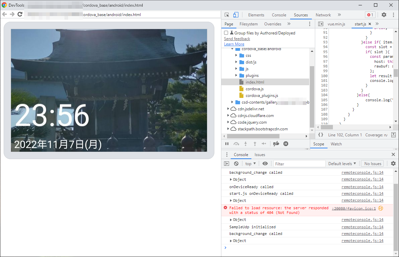This screenshot has height=257, width=399.
Task: Expand the js folder arrow
Action: coord(236,69)
